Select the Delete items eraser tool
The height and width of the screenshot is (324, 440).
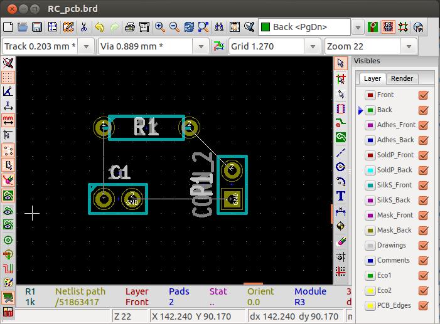(x=341, y=241)
